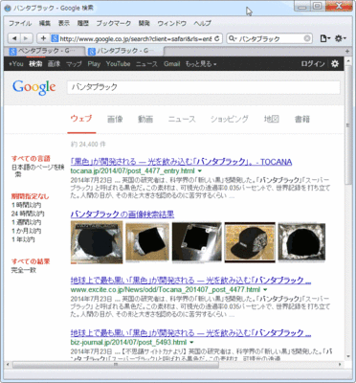Select the 画像 search tab below the search box
The height and width of the screenshot is (383, 356).
click(115, 119)
